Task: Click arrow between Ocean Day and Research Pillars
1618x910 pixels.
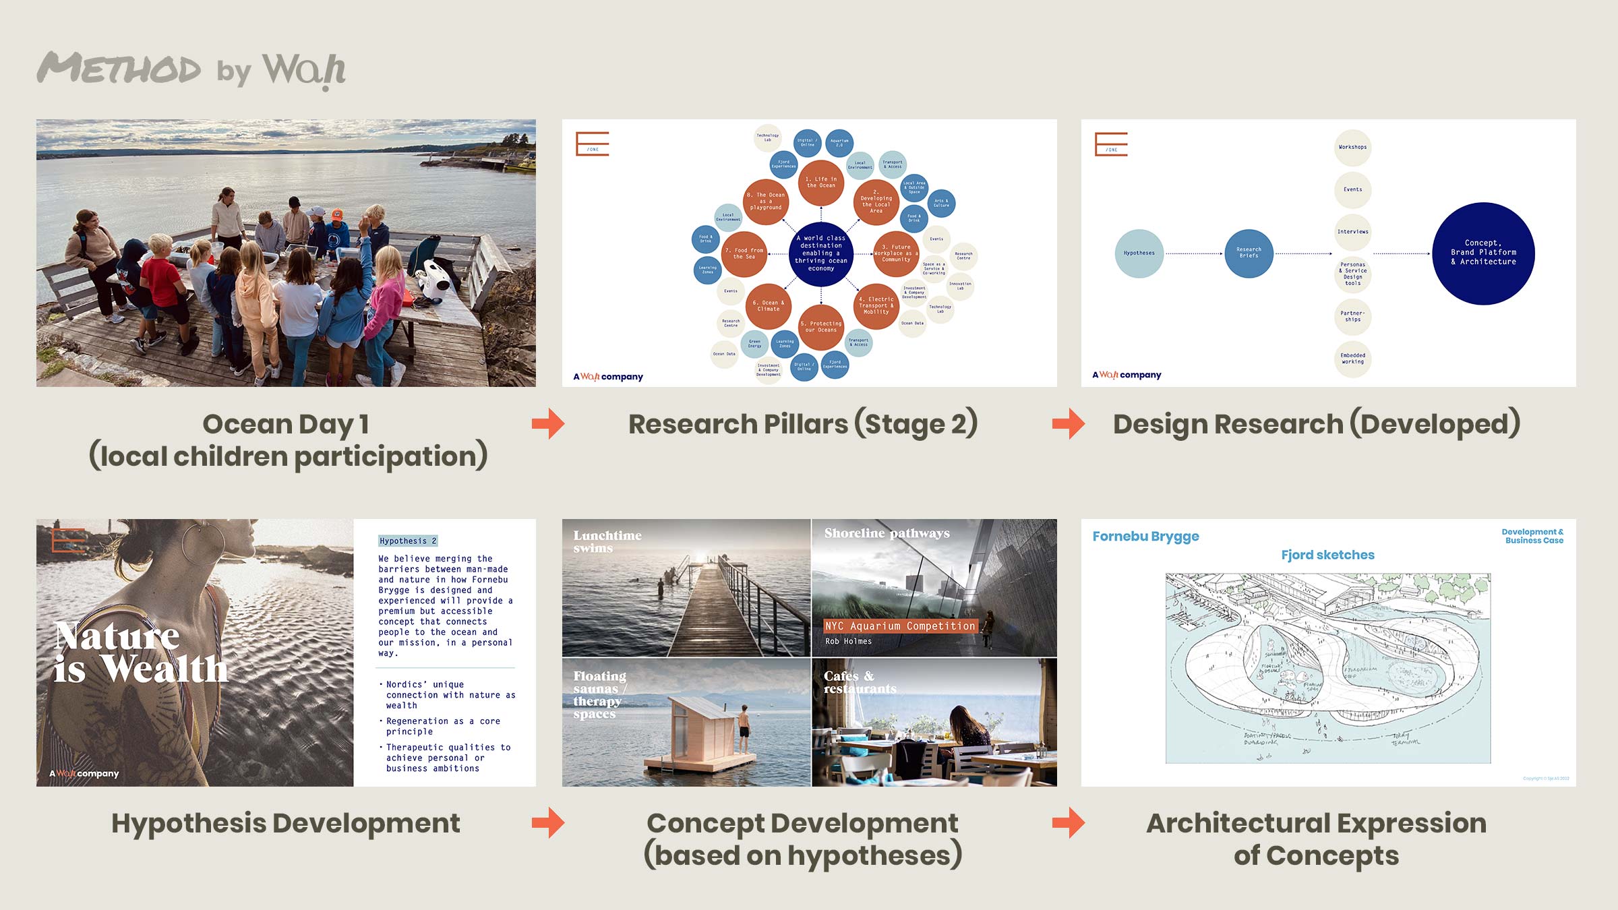Action: [x=548, y=424]
